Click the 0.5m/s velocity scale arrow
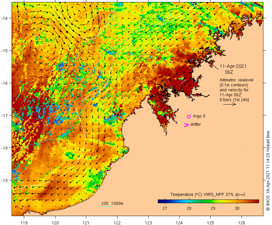 [x=230, y=104]
